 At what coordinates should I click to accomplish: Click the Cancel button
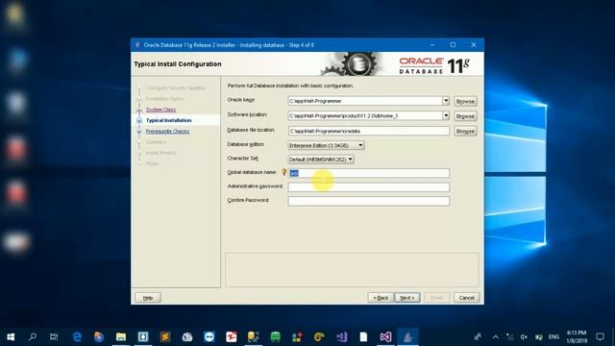pos(466,298)
